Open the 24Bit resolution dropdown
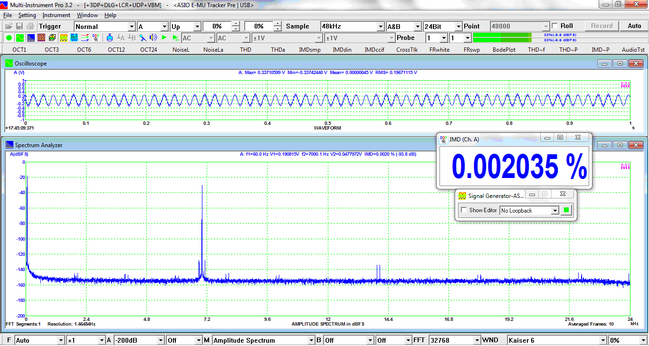Viewport: 649px width, 346px height. coord(442,27)
